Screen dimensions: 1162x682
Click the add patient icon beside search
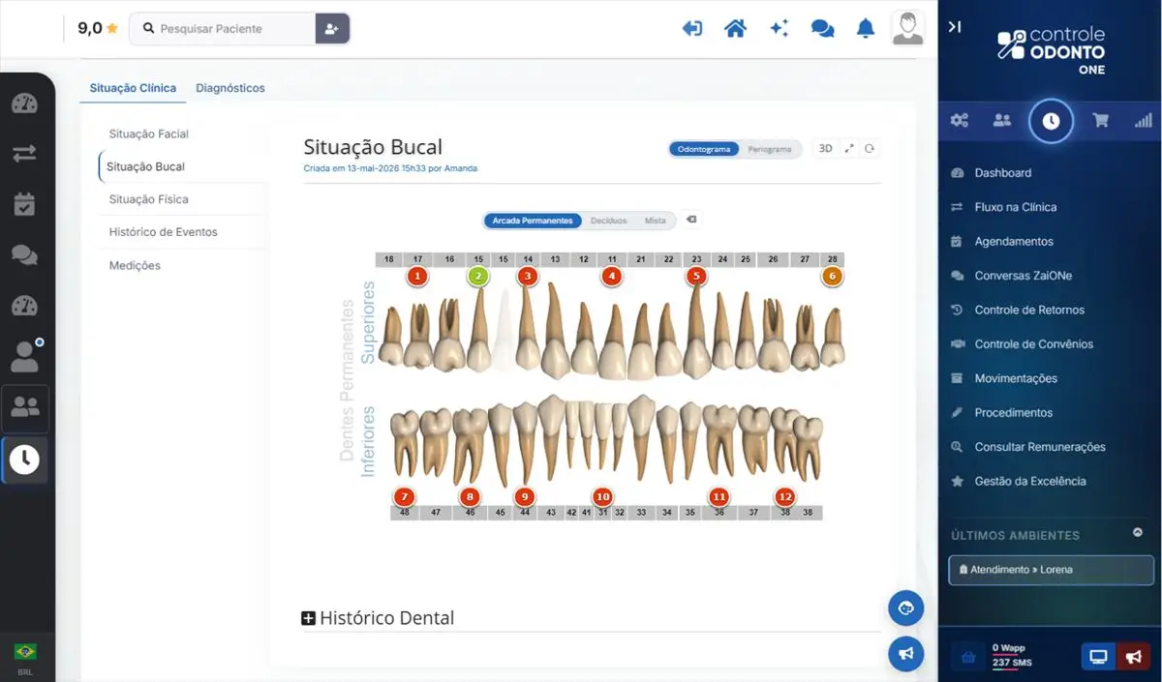[x=332, y=29]
